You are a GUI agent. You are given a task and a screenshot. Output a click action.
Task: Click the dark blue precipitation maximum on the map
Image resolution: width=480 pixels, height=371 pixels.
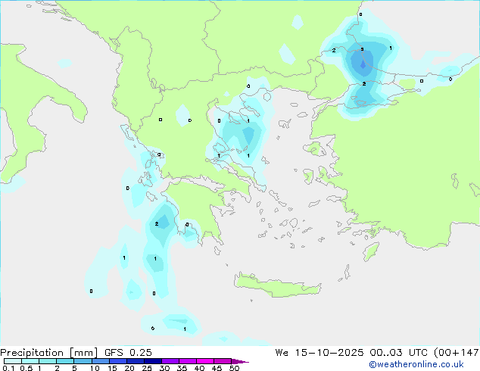[x=363, y=64]
